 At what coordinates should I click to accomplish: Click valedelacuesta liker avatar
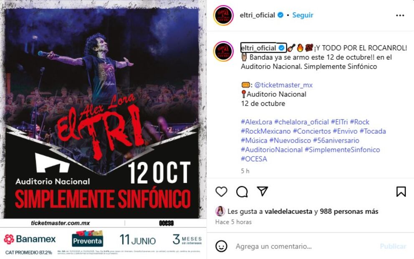point(220,211)
